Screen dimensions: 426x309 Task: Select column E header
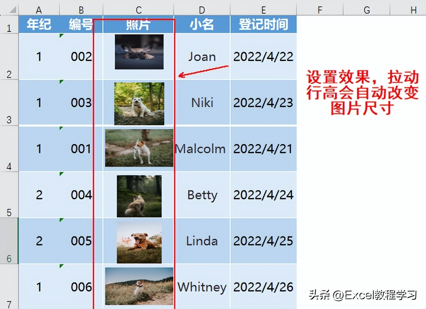[263, 10]
